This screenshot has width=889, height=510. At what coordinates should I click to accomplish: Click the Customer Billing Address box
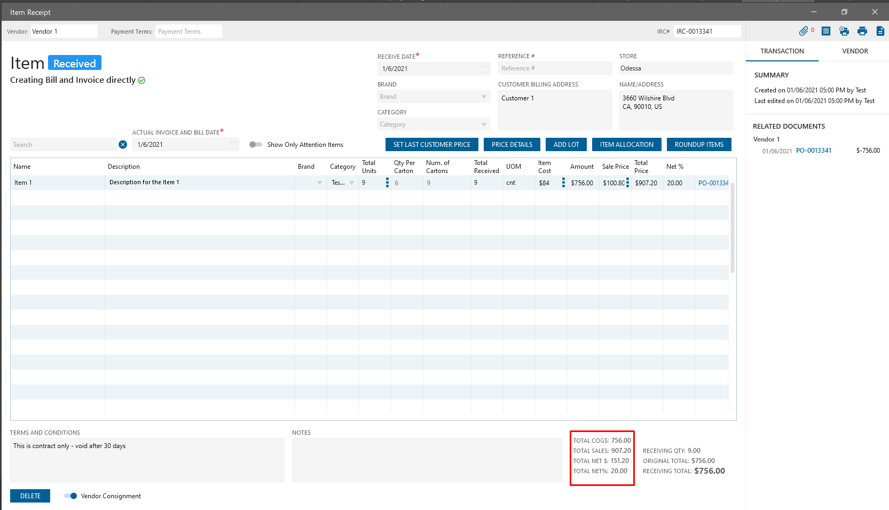tap(555, 110)
